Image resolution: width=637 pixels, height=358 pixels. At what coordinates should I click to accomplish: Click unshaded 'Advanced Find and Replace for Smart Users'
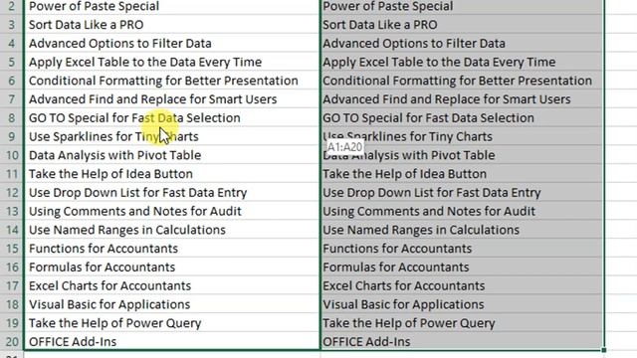(172, 99)
